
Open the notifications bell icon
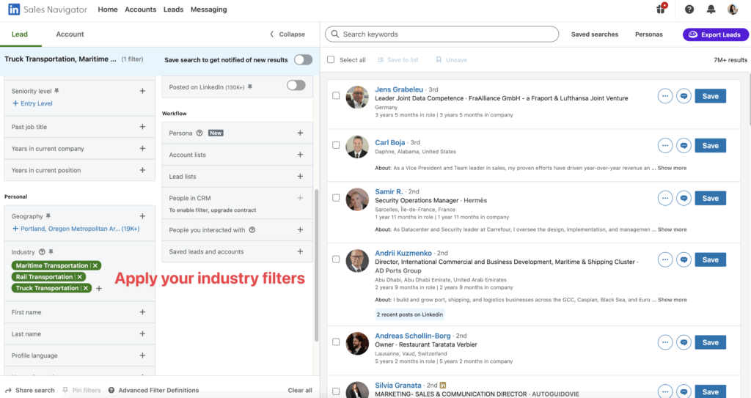(x=711, y=9)
